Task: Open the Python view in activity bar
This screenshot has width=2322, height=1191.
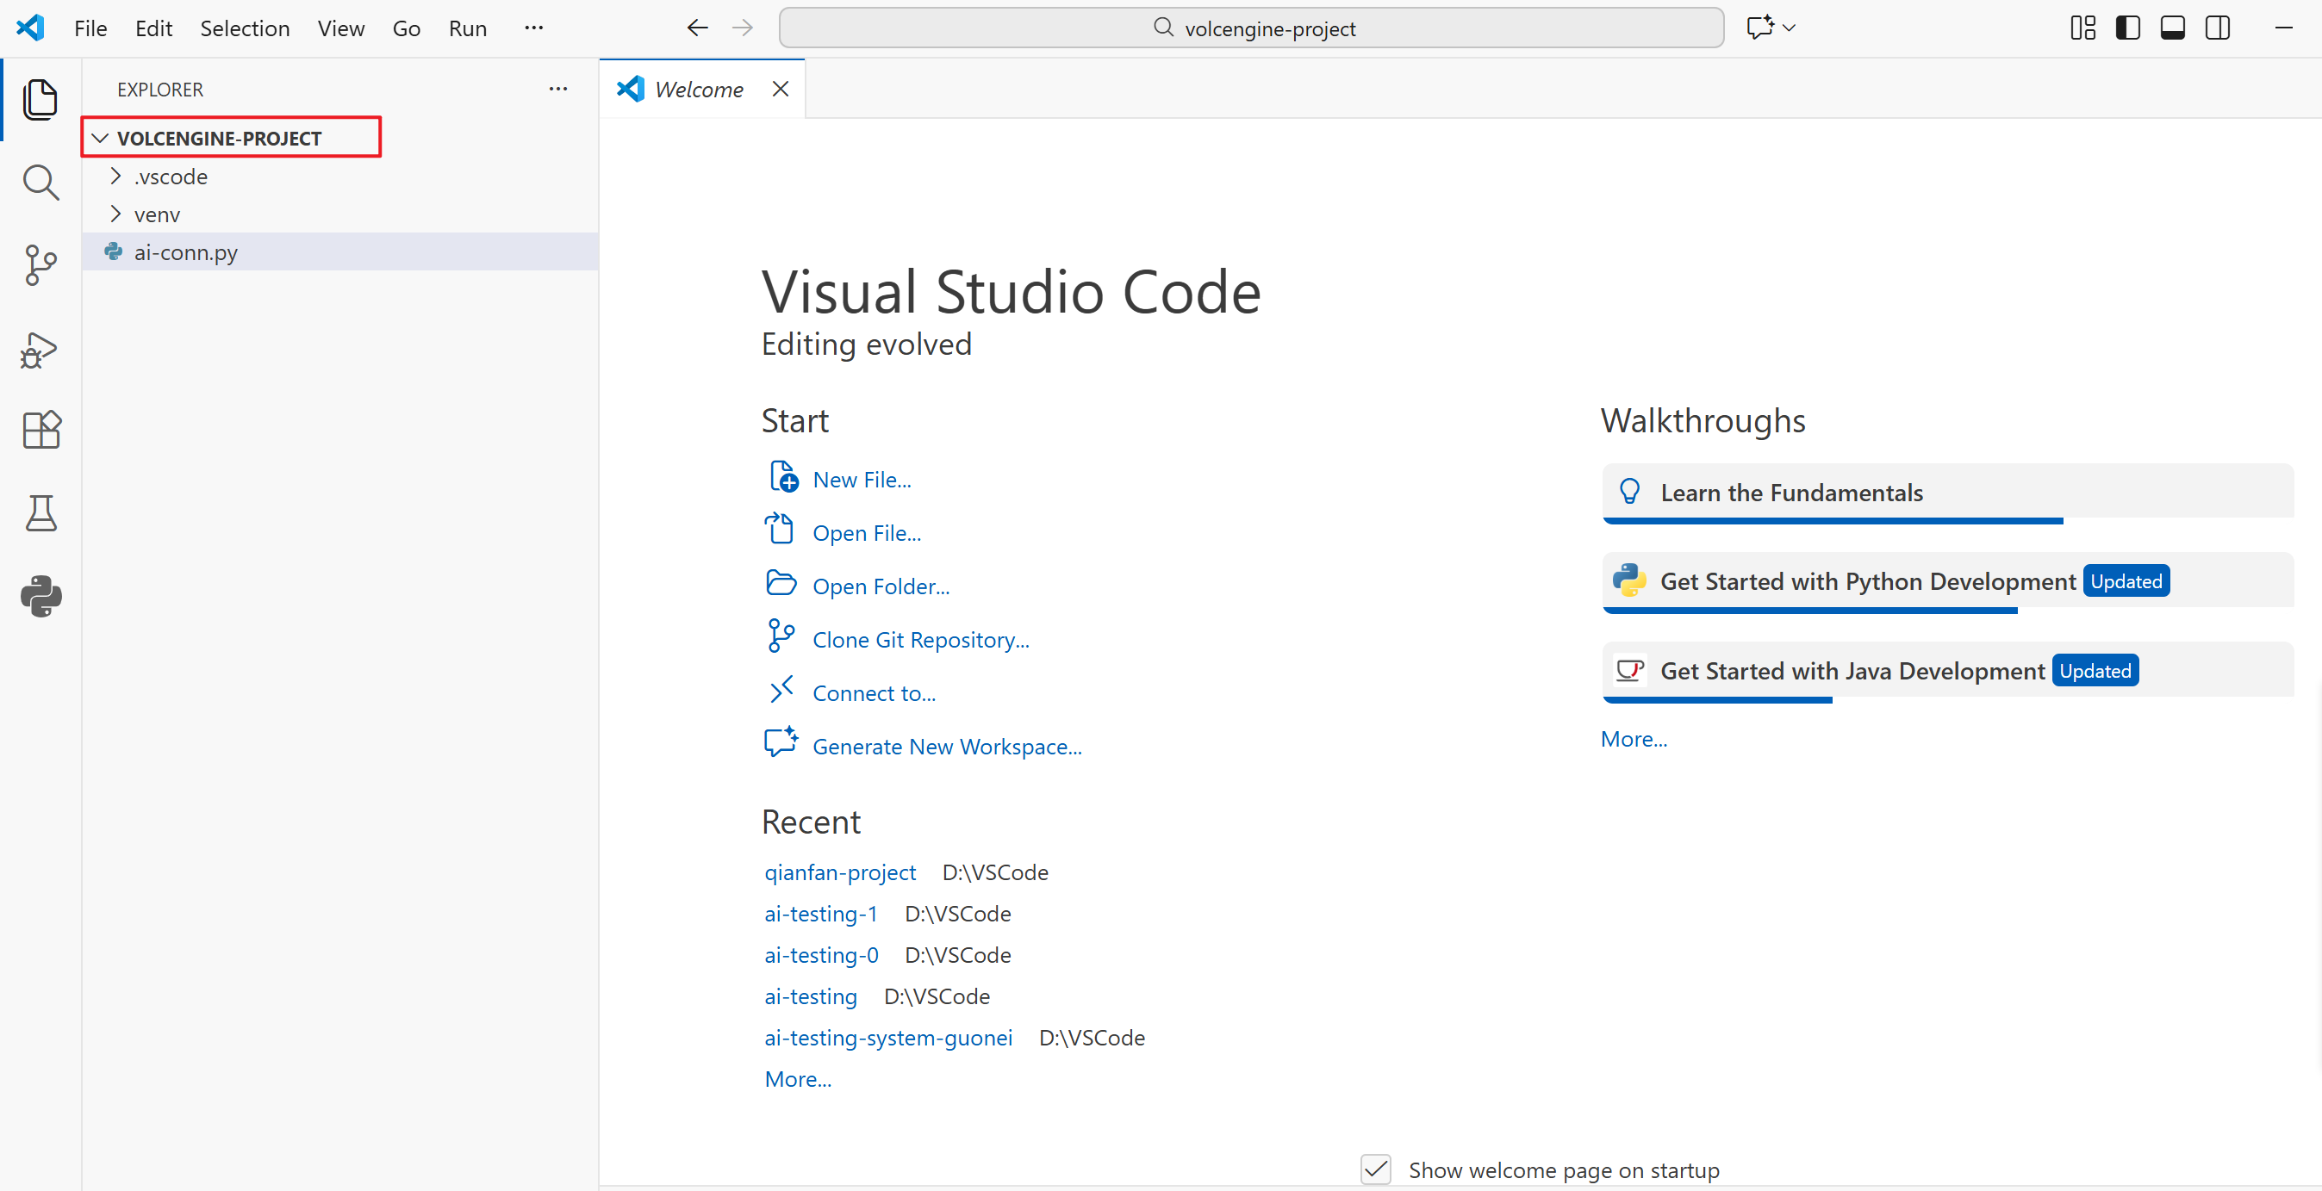Action: (40, 596)
